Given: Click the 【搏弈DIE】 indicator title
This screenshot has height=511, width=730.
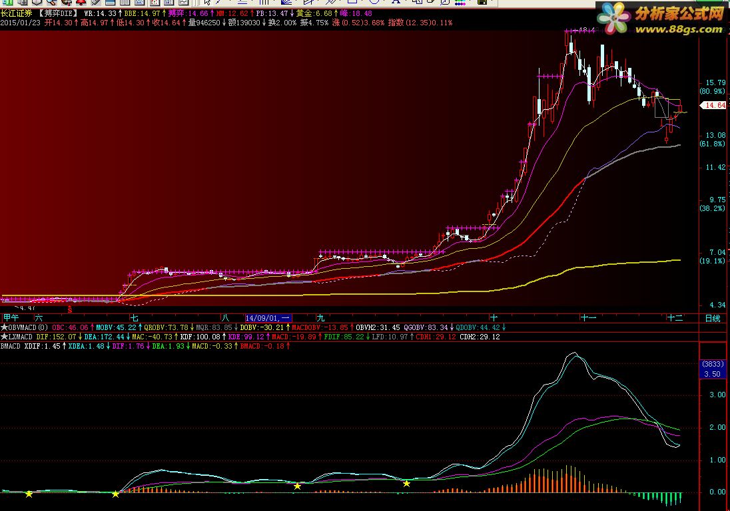Looking at the screenshot, I should point(58,13).
